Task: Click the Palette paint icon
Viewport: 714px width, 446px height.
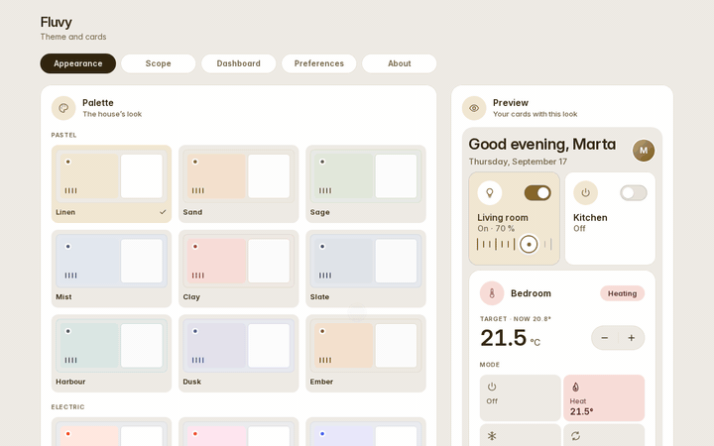Action: pyautogui.click(x=63, y=108)
